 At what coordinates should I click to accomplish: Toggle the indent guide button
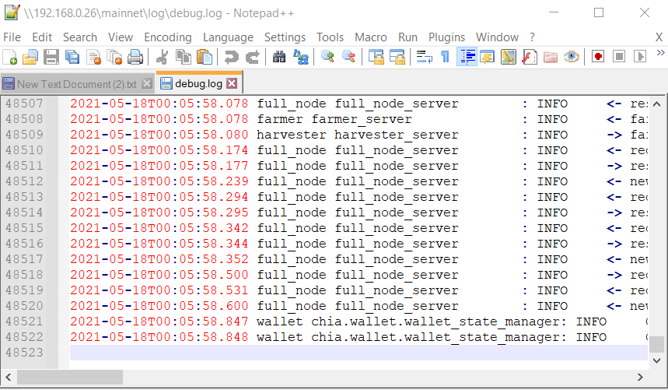pyautogui.click(x=467, y=56)
